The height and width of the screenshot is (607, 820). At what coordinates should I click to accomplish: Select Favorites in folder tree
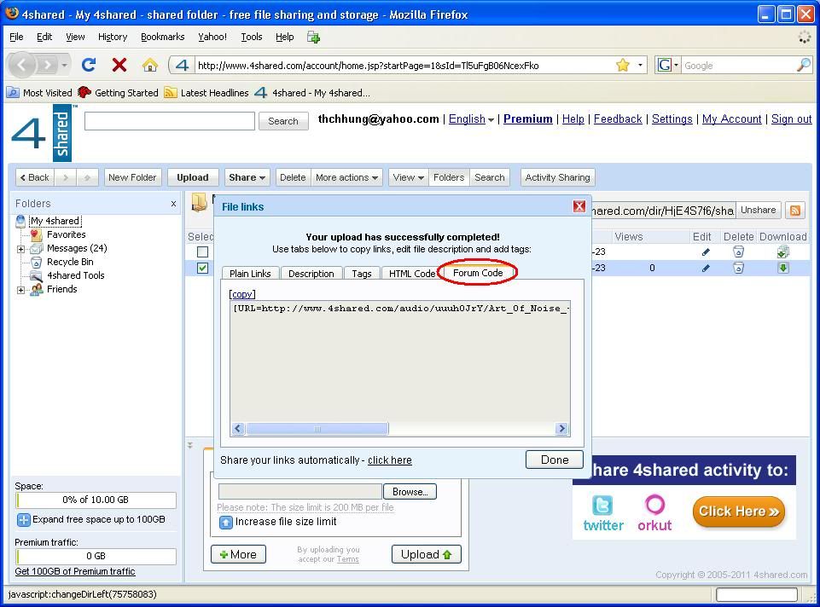coord(66,234)
